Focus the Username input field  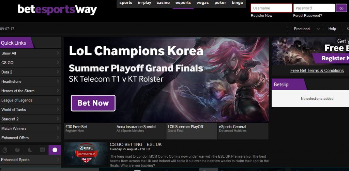[x=271, y=8]
